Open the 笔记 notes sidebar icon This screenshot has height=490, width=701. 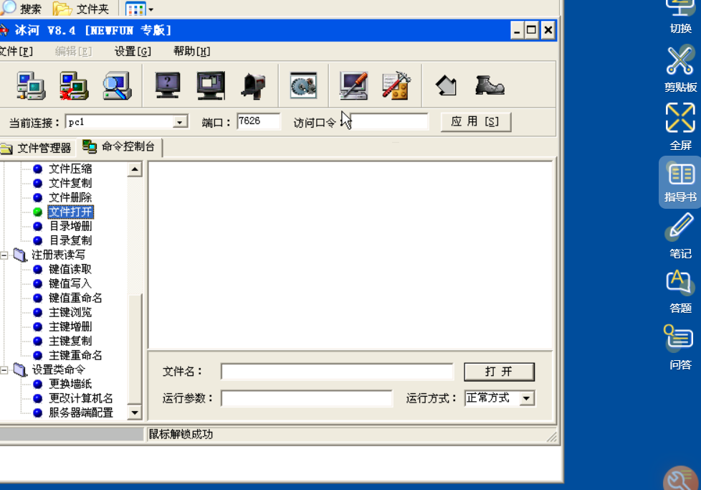pos(680,236)
